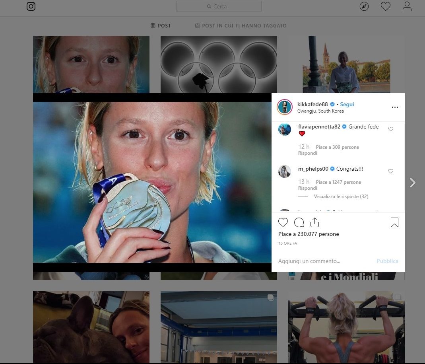Switch to the POST tab
The height and width of the screenshot is (364, 425).
[161, 25]
